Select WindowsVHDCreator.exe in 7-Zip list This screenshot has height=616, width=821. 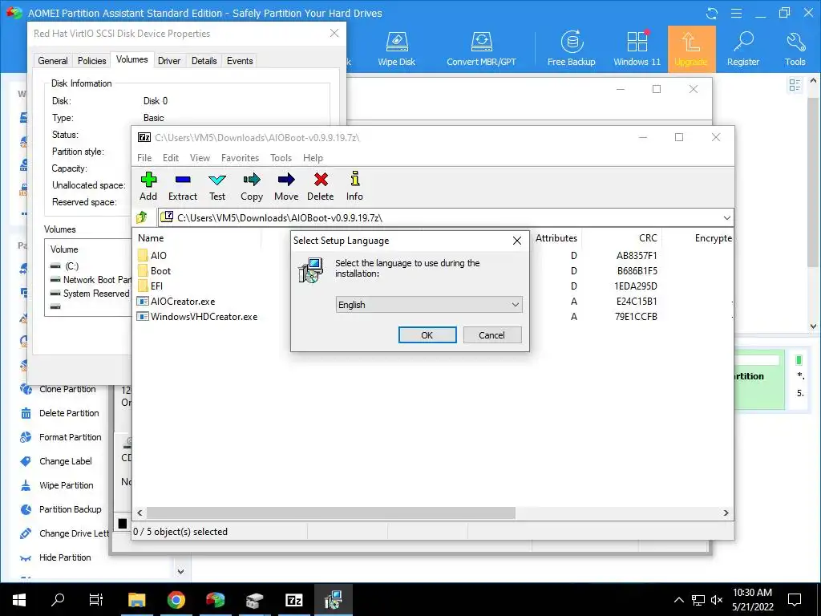click(x=197, y=316)
